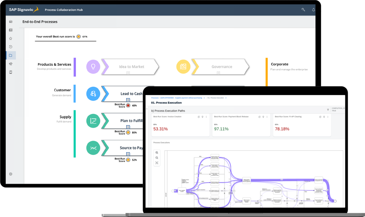Open overflow menu on Invoice Creation score card

point(206,116)
